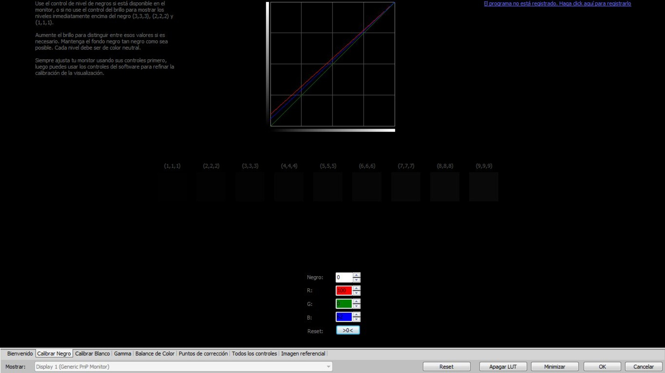
Task: Click the Minimizar button
Action: pos(555,366)
